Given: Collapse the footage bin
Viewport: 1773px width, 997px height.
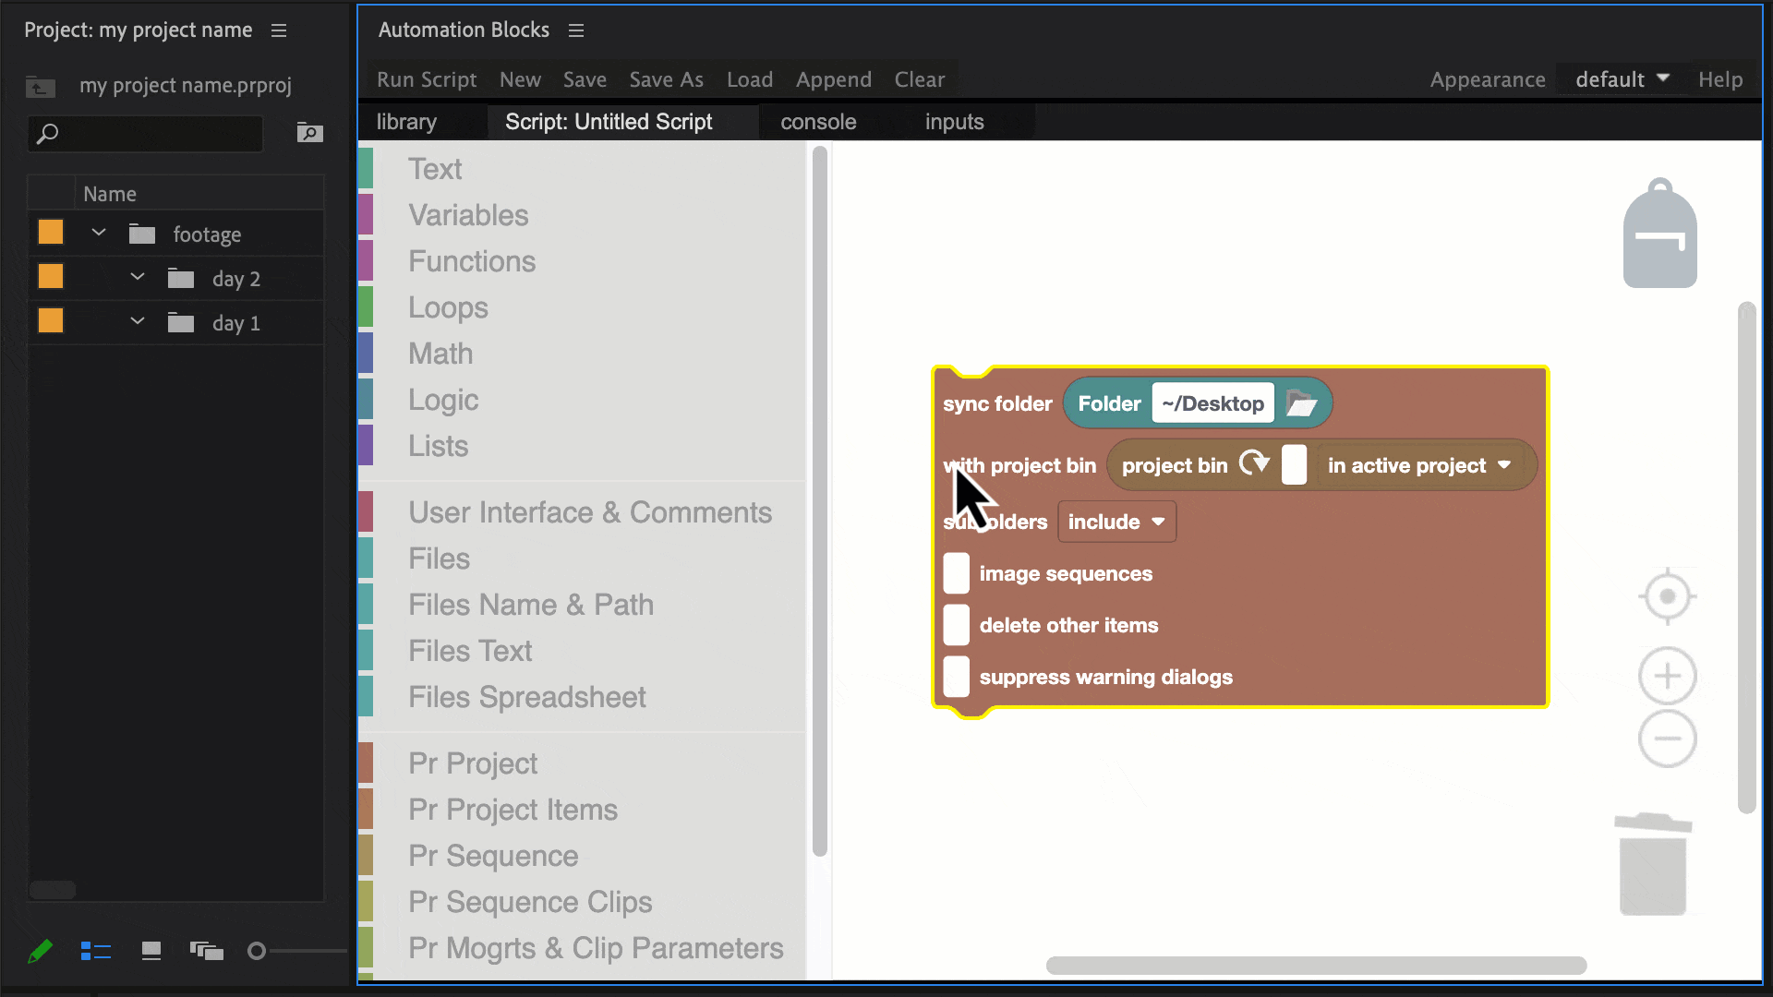Looking at the screenshot, I should click(99, 233).
